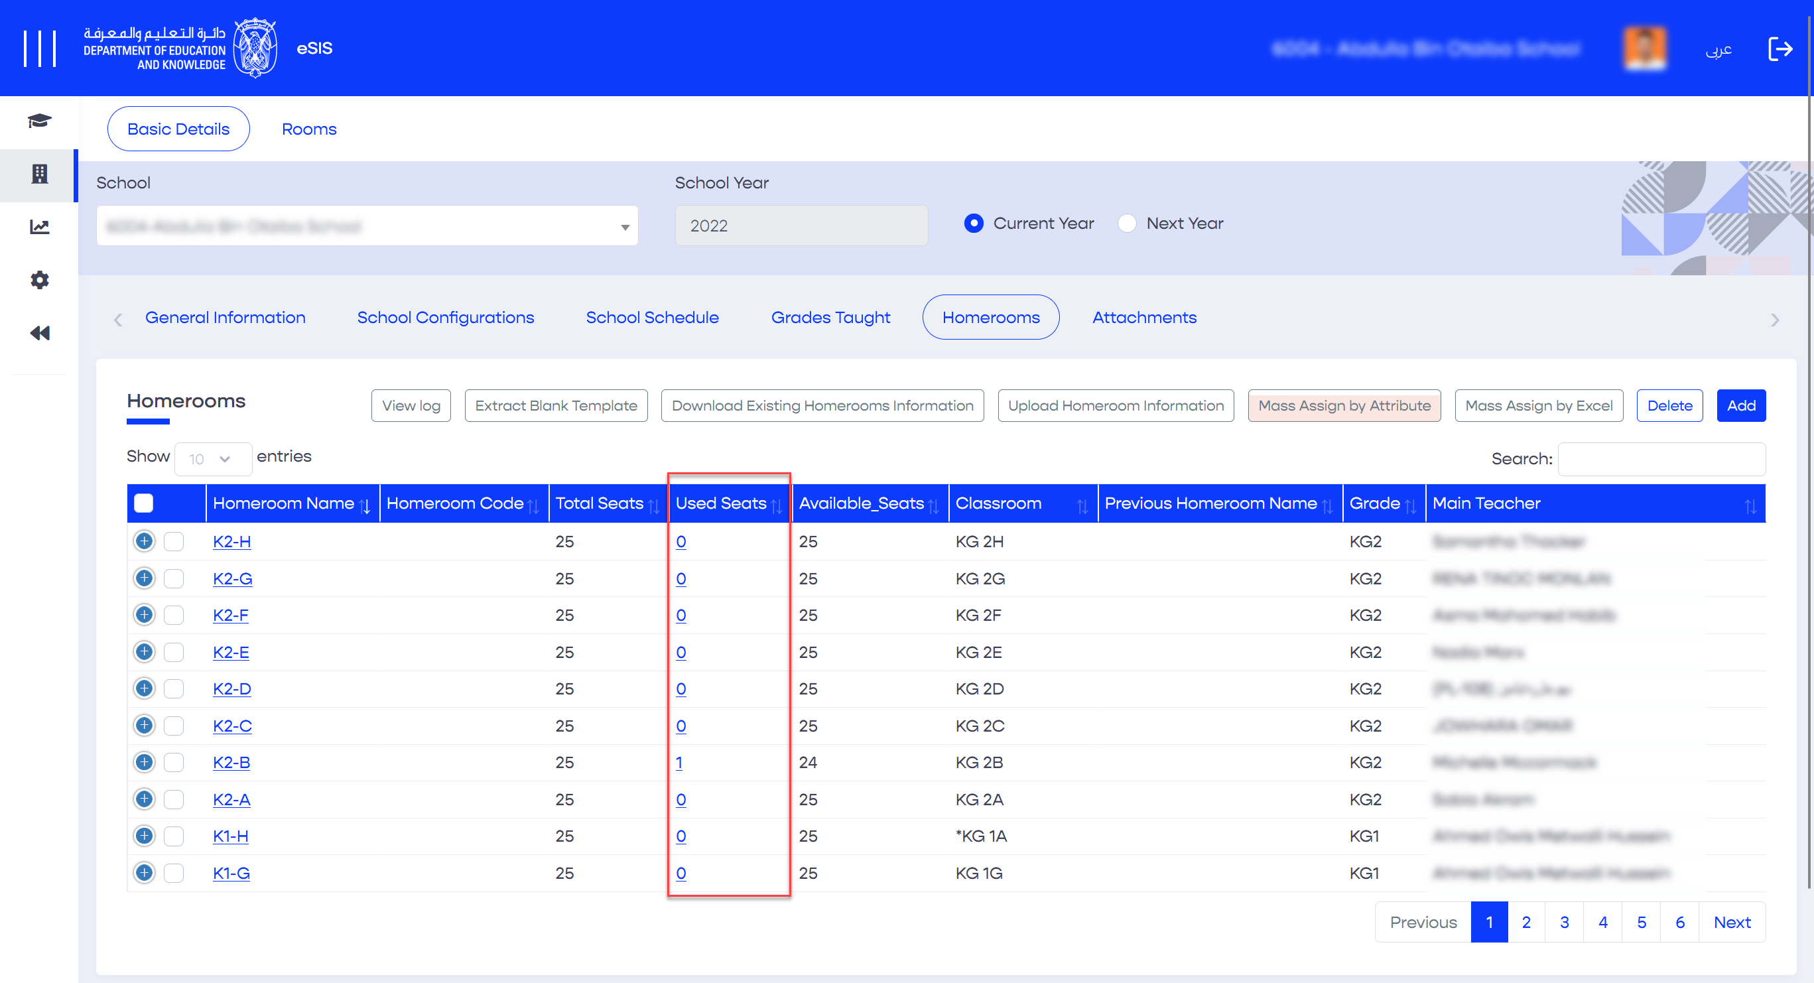Image resolution: width=1814 pixels, height=983 pixels.
Task: Open the Grades Taught tab
Action: click(x=830, y=318)
